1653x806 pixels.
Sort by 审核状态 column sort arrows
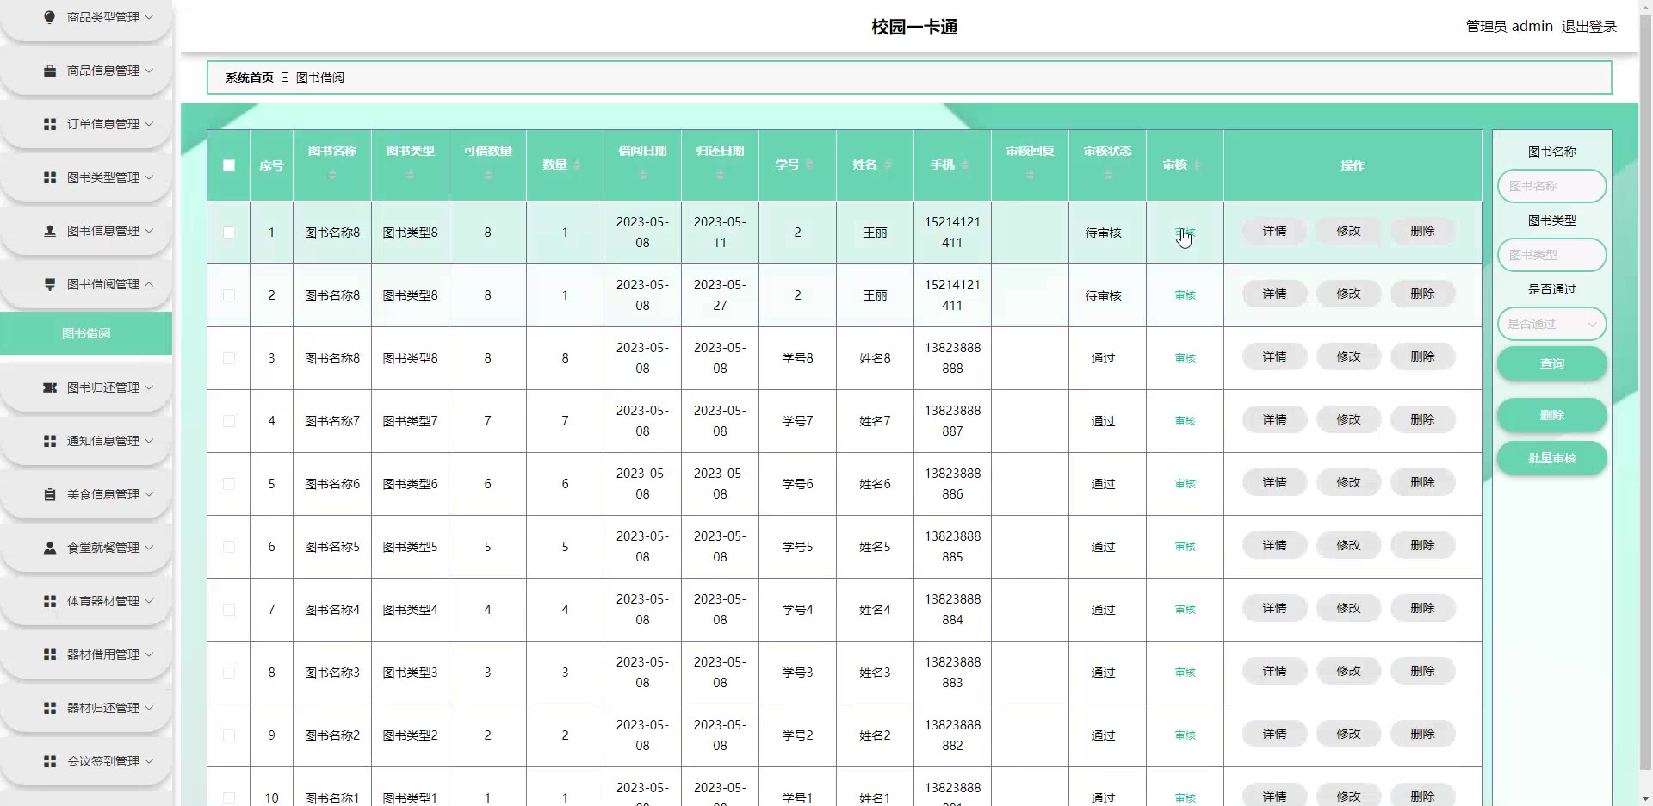pyautogui.click(x=1108, y=175)
